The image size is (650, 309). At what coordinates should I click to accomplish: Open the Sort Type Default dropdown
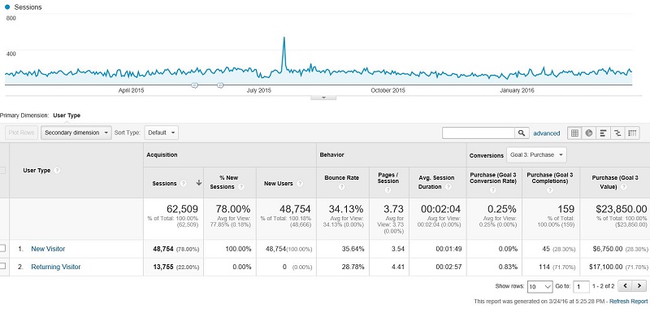(161, 133)
